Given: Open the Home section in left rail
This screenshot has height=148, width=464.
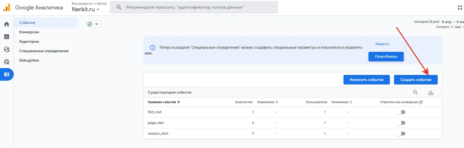Looking at the screenshot, I should pos(7,24).
